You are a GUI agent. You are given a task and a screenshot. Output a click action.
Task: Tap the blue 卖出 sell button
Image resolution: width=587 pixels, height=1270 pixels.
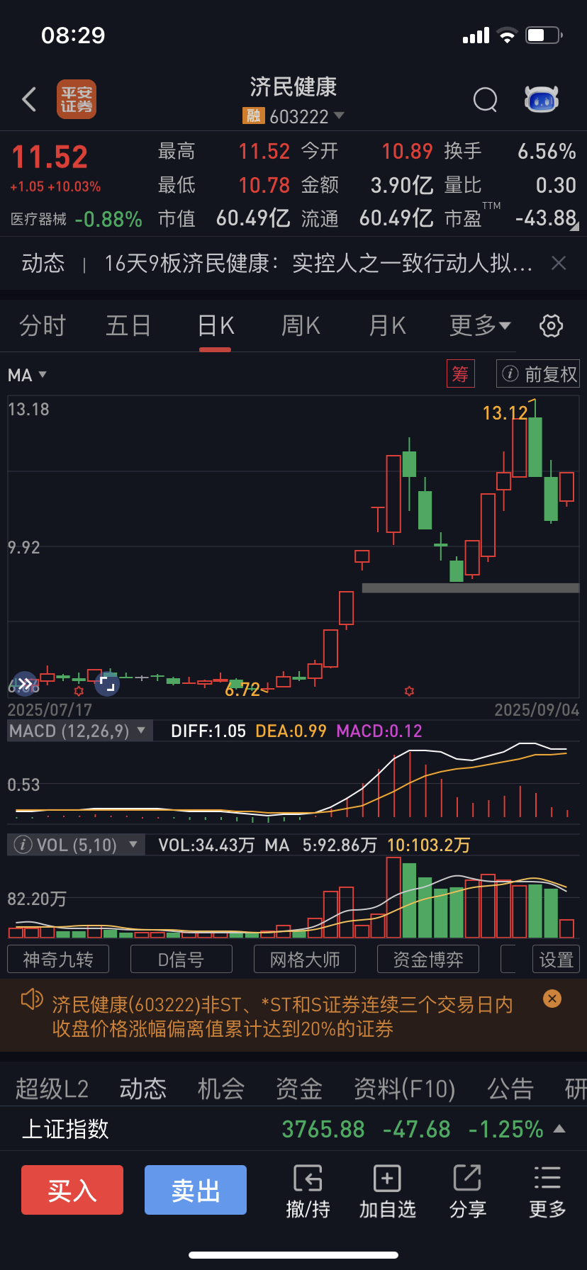[x=196, y=1190]
